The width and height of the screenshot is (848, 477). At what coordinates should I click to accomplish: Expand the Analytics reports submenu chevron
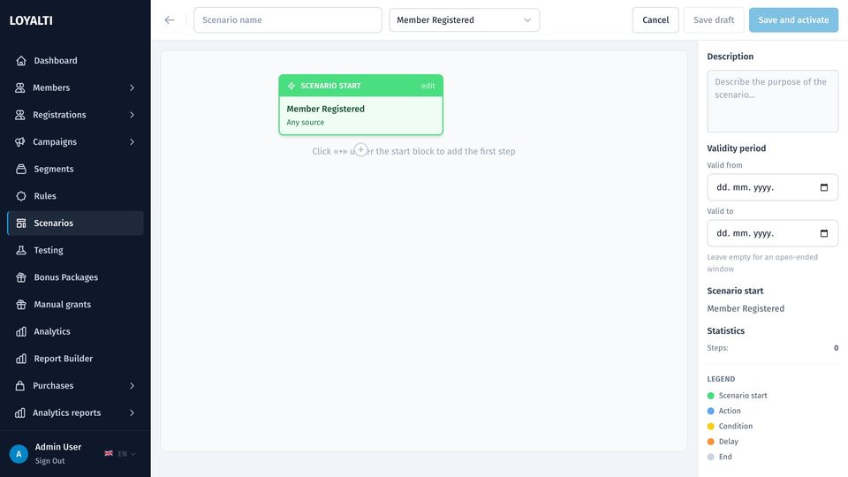(x=132, y=413)
